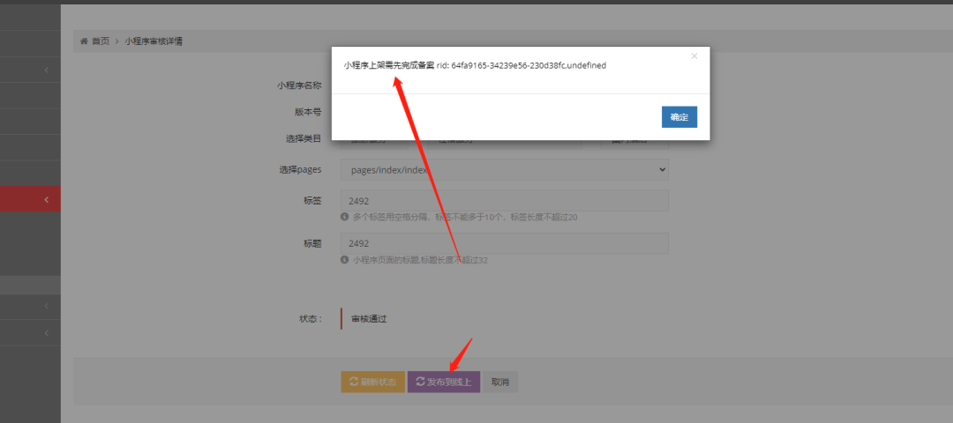This screenshot has height=423, width=953.
Task: Click the 刷新状态 button
Action: coord(372,382)
